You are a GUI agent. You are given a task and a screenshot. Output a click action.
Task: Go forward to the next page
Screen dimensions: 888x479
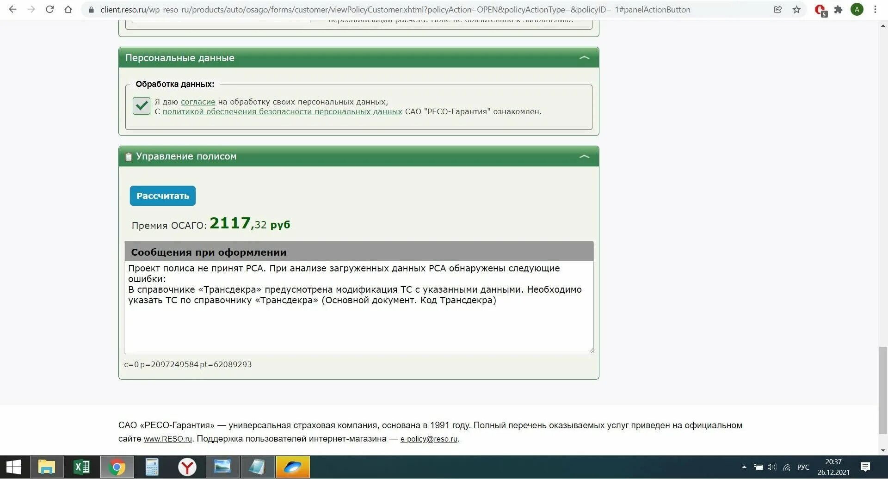[31, 9]
